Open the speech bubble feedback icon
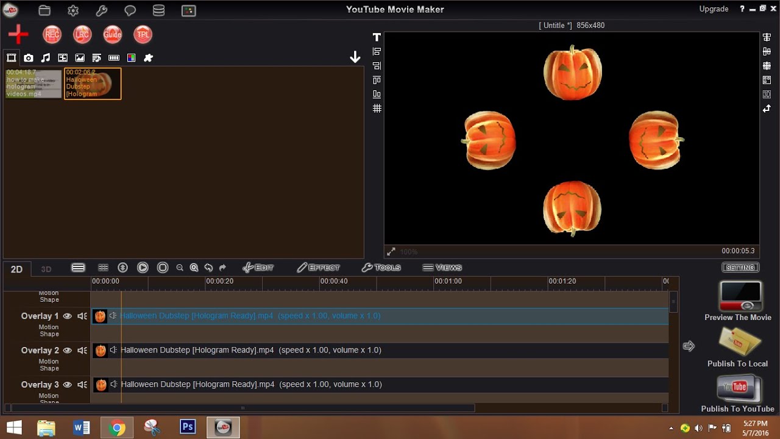Screen dimensions: 780x439 (130, 10)
